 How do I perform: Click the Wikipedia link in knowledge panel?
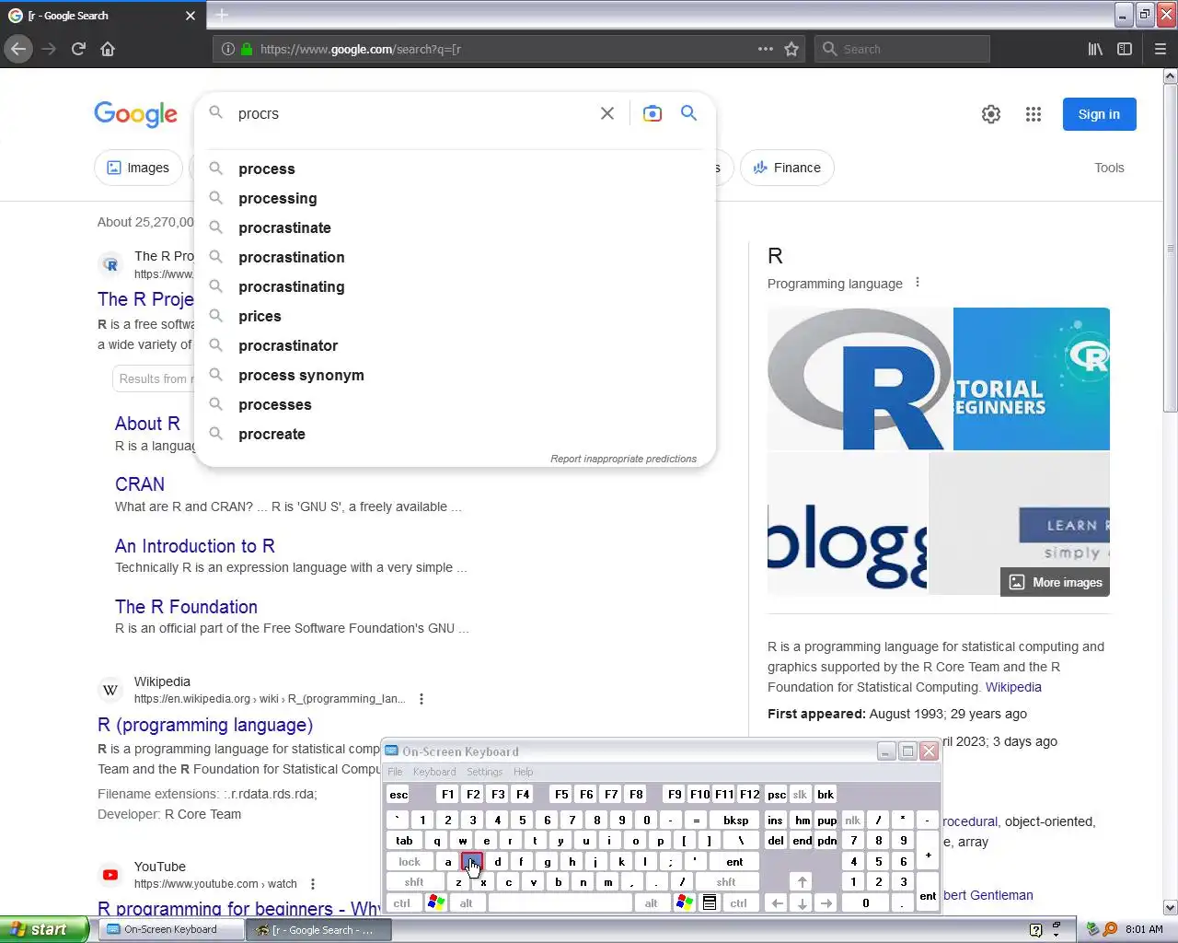pyautogui.click(x=1013, y=687)
